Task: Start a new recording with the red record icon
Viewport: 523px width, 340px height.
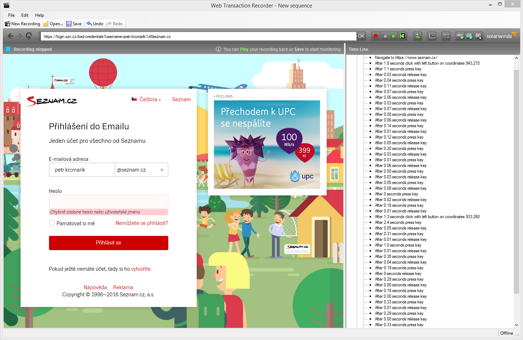Action: 376,36
